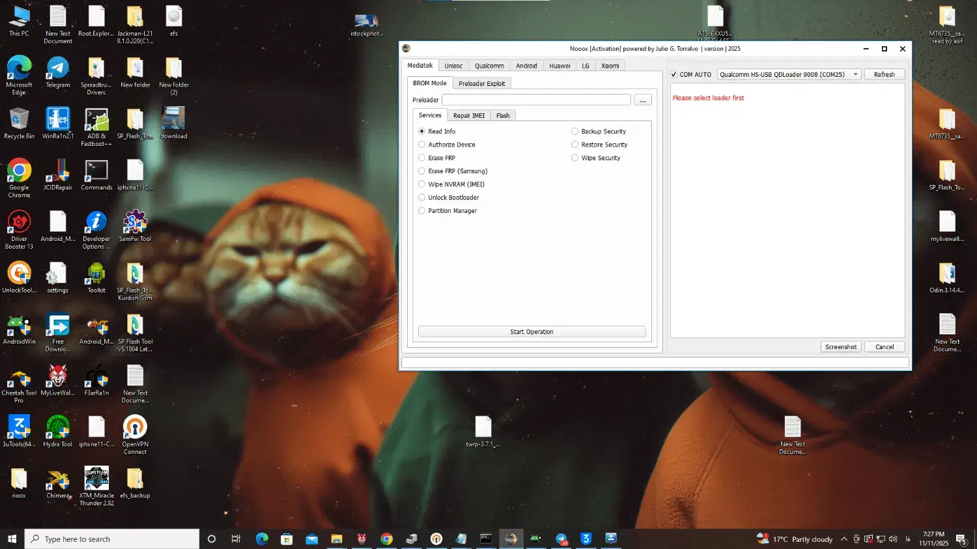Image resolution: width=977 pixels, height=549 pixels.
Task: Open the 3uTools desktop shortcut
Action: tap(19, 428)
